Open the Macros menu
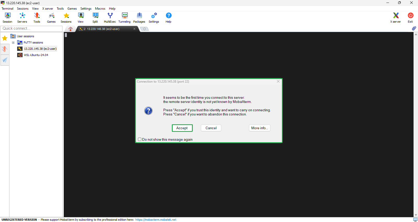Image resolution: width=418 pixels, height=222 pixels. (100, 9)
